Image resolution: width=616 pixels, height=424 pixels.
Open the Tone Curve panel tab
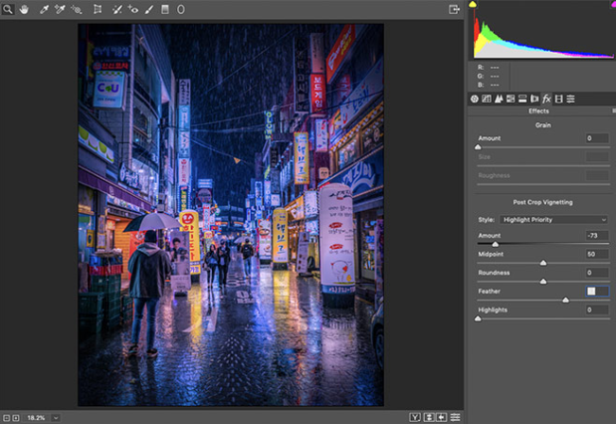coord(486,99)
